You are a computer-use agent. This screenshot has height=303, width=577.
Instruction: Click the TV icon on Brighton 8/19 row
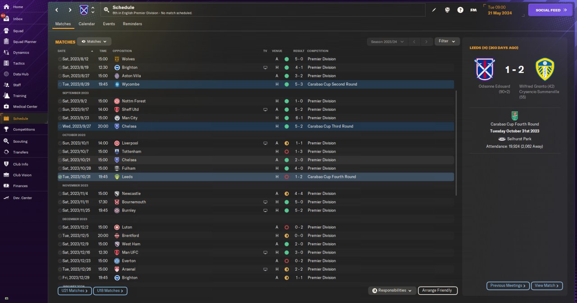coord(266,68)
